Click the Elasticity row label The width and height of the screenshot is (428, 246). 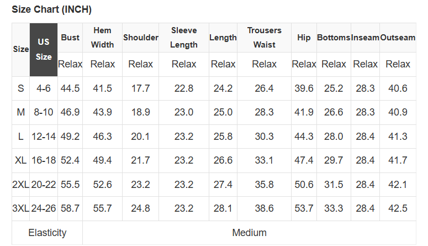[x=47, y=233]
